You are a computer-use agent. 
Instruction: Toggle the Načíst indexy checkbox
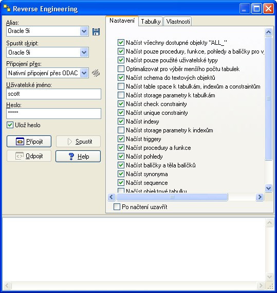pos(121,122)
